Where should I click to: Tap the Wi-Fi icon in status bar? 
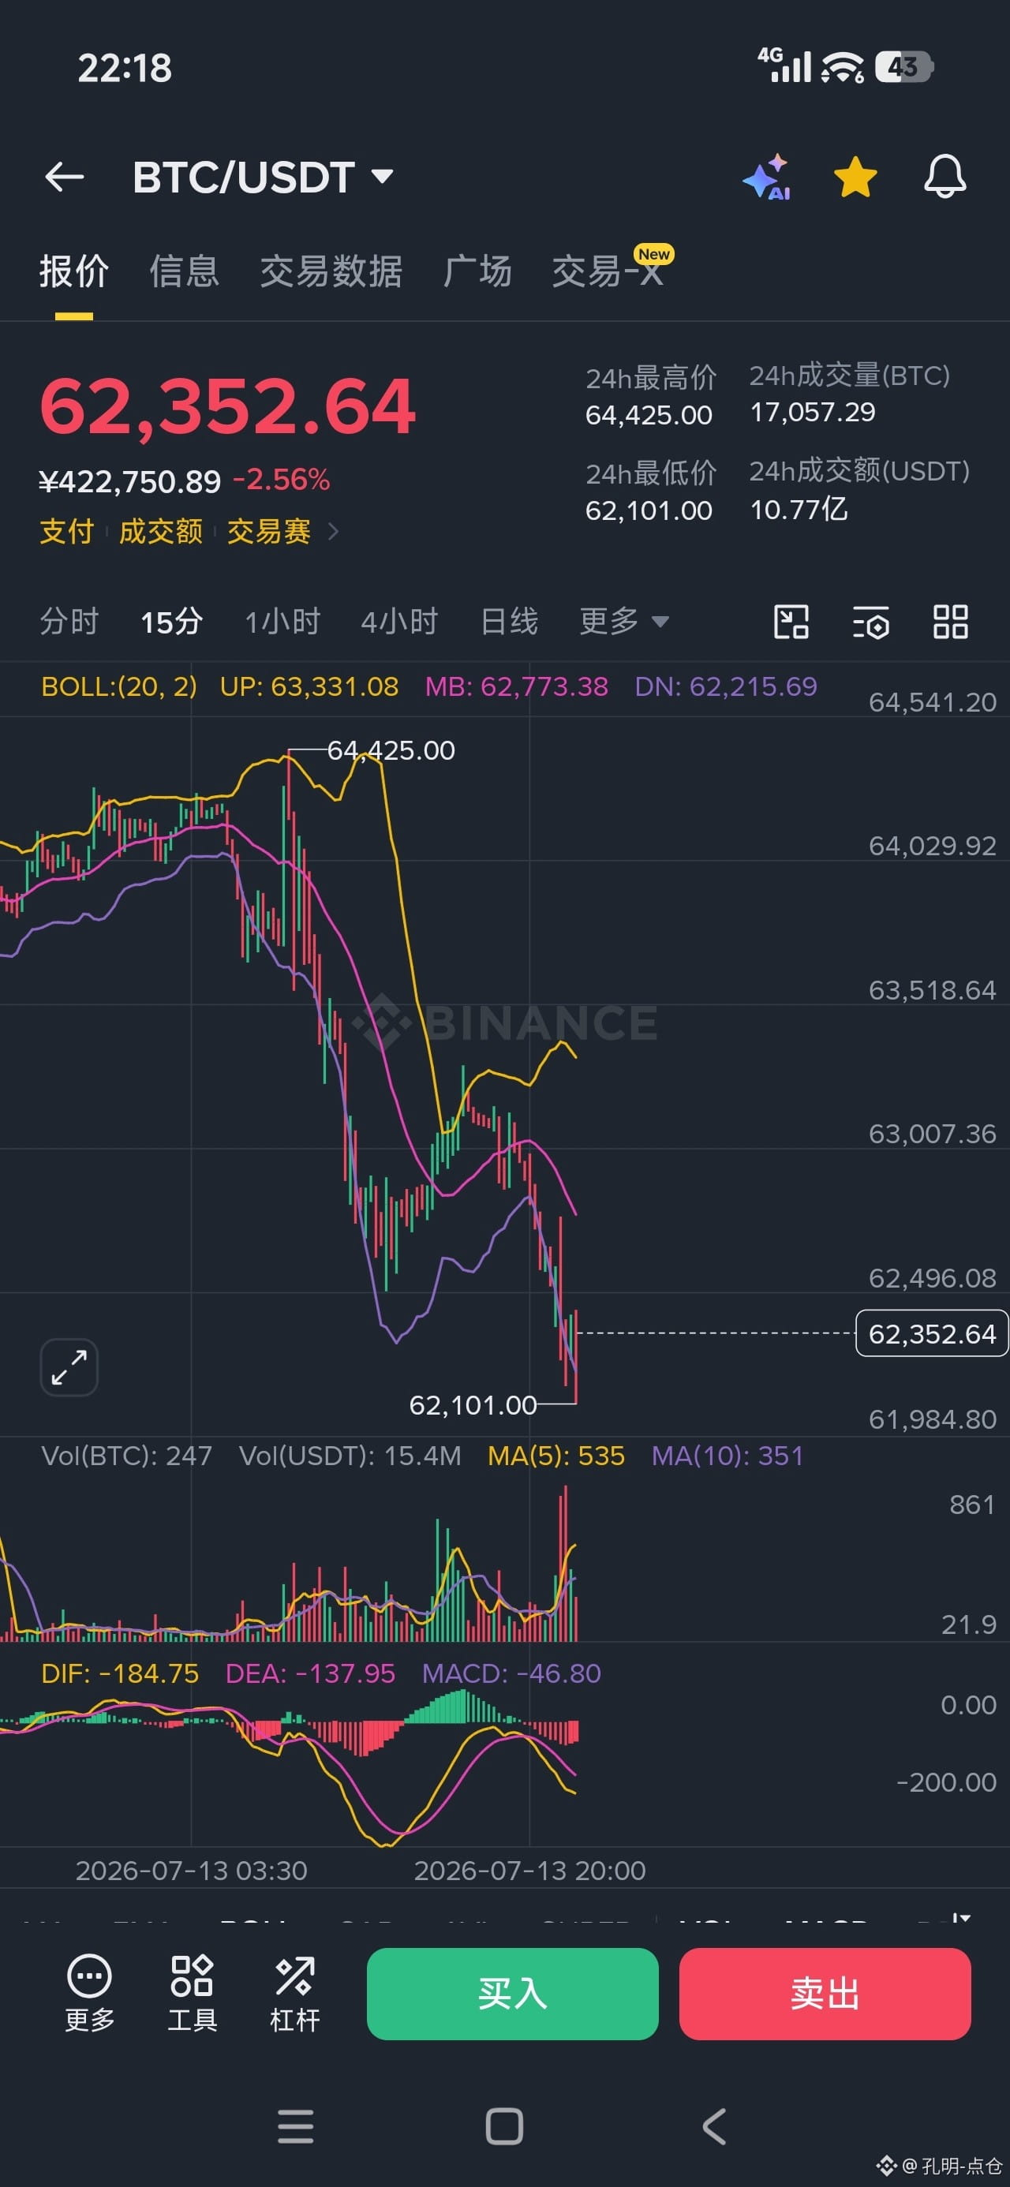coord(842,66)
